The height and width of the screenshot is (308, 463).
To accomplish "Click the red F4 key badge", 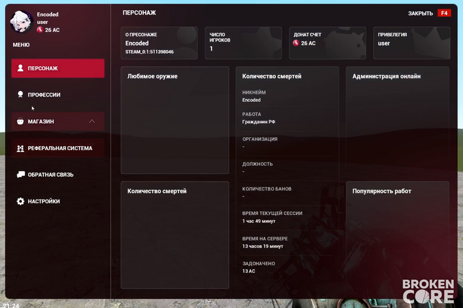I will point(444,13).
